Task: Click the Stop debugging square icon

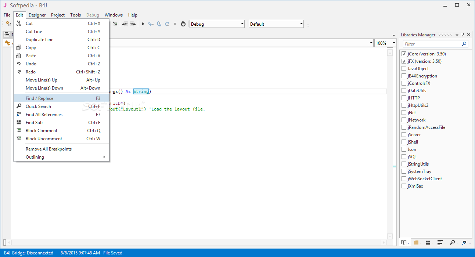Action: pos(175,24)
